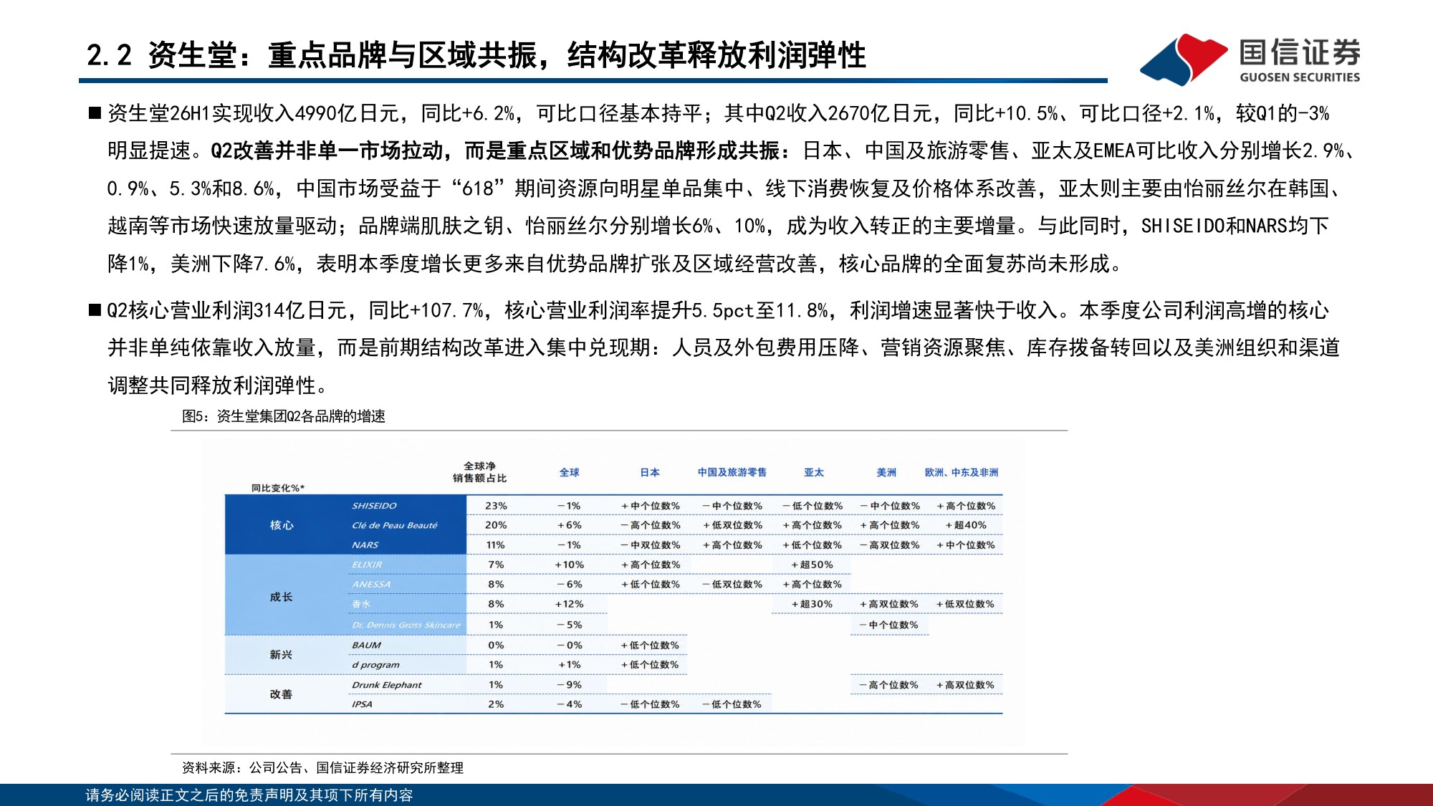Select the 'Clé de Peau Beauté' brand label
The height and width of the screenshot is (806, 1433).
395,525
